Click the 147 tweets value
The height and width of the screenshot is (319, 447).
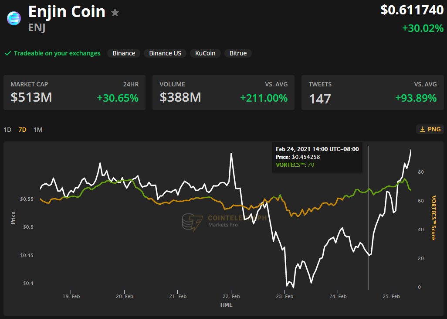(320, 99)
